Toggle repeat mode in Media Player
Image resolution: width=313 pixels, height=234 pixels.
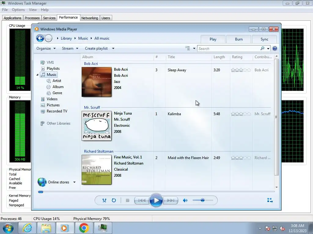(114, 200)
